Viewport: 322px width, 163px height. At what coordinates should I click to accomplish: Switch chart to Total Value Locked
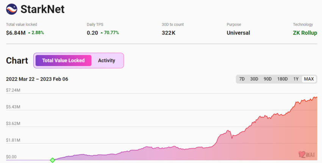pyautogui.click(x=63, y=61)
